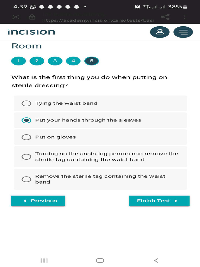200x267 pixels.
Task: Click the Previous button
Action: [x=38, y=201]
